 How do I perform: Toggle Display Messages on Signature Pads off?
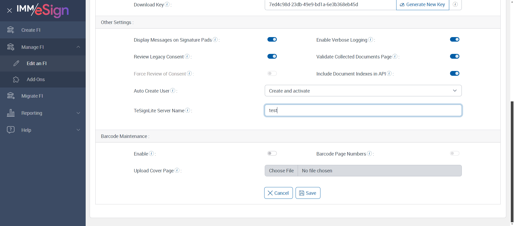[272, 39]
